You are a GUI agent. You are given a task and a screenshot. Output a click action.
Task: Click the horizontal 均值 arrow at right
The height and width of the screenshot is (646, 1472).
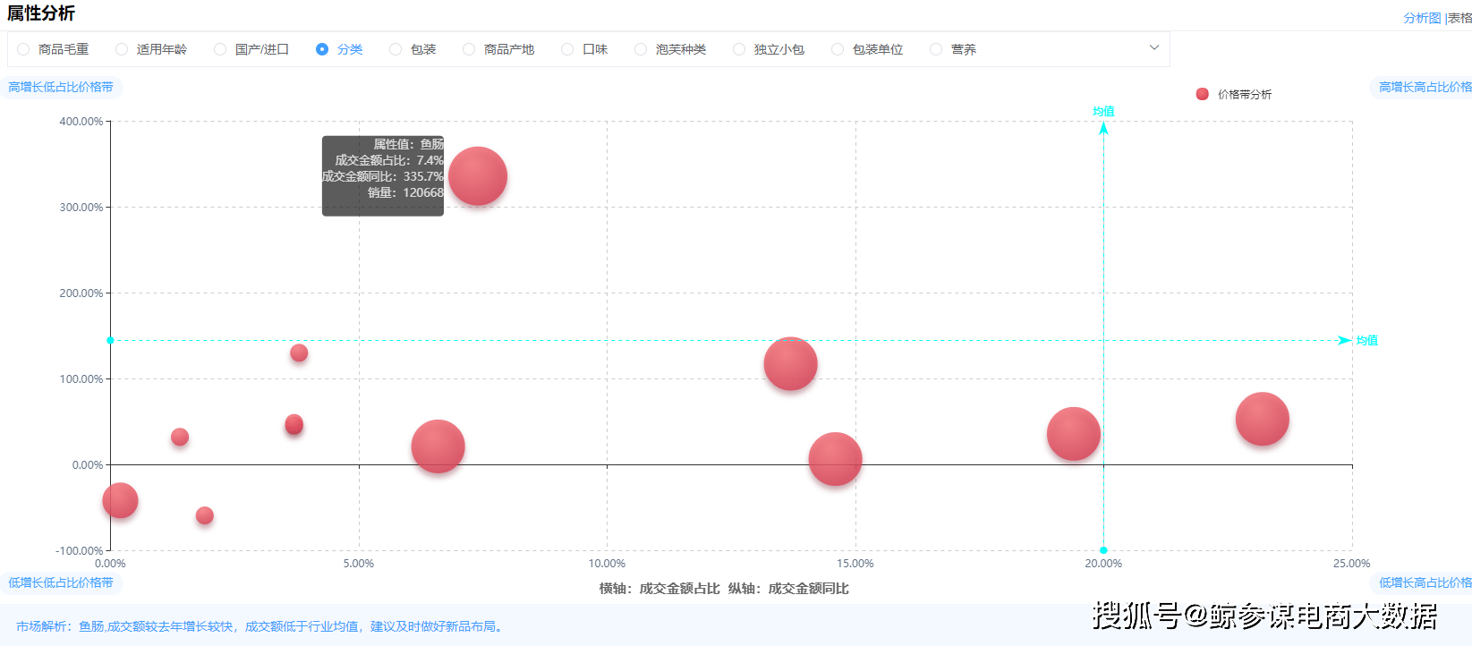click(x=1344, y=340)
